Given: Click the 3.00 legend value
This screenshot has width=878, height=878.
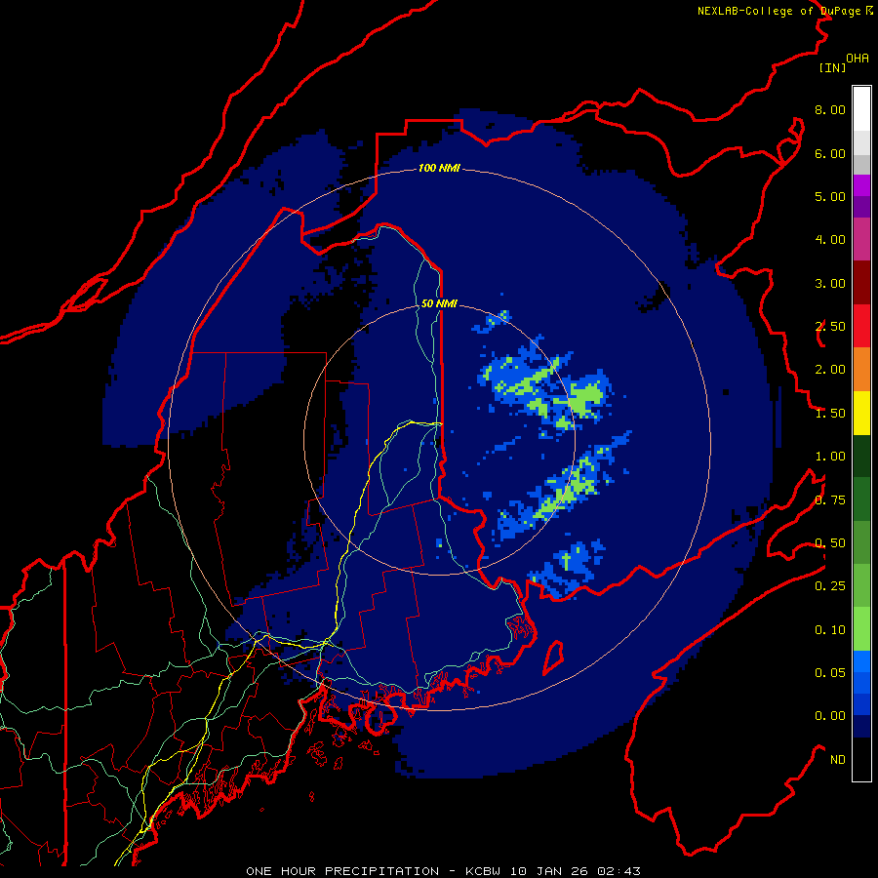Looking at the screenshot, I should coord(830,283).
